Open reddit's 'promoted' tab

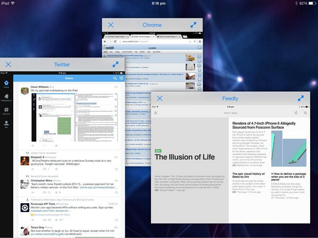[x=156, y=52]
